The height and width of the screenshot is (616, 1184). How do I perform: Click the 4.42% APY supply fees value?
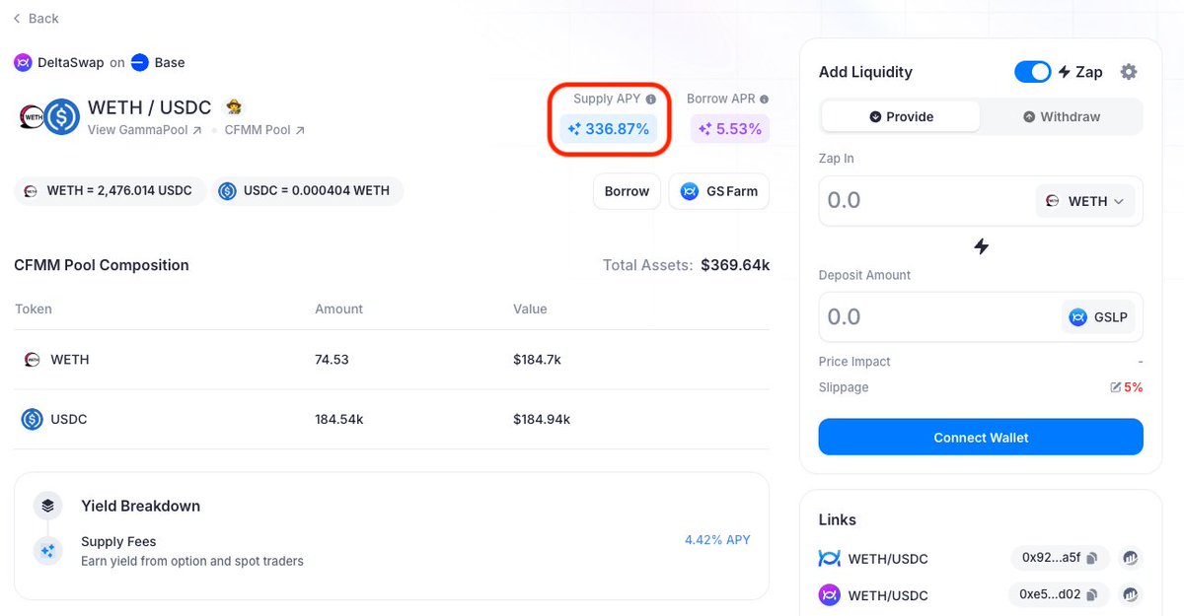(717, 540)
